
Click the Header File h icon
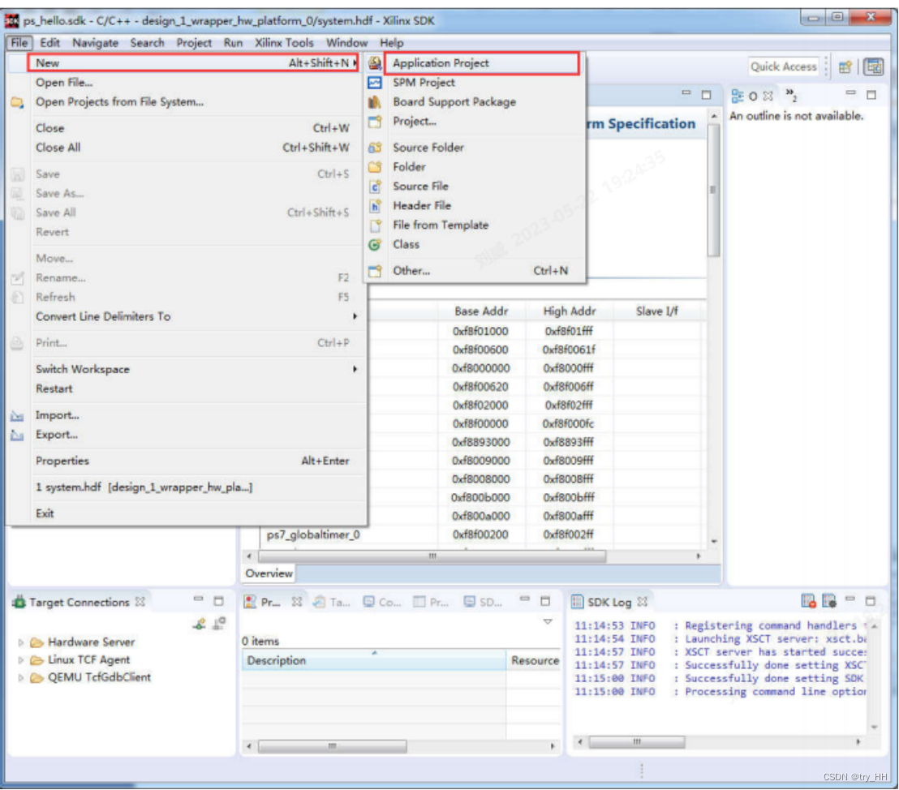tap(375, 206)
